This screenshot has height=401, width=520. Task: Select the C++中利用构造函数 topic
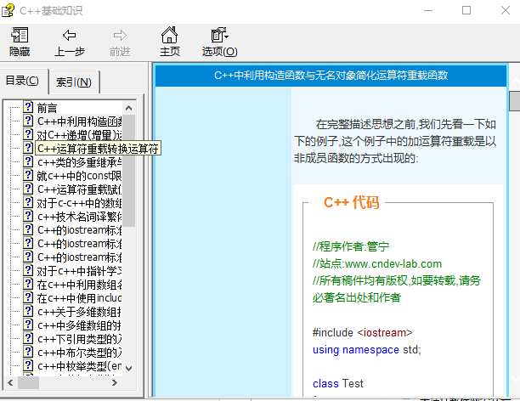[80, 121]
